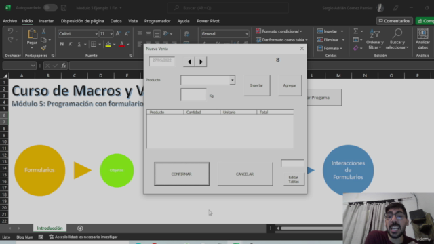Screen dimensions: 434x244
Task: Click the Agregar button in form
Action: tap(290, 85)
